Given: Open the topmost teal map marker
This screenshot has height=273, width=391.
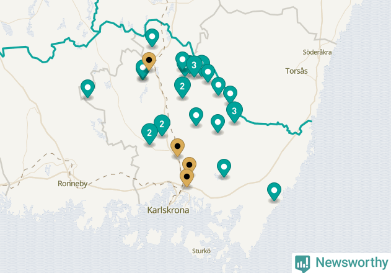Looking at the screenshot, I should click(x=152, y=38).
